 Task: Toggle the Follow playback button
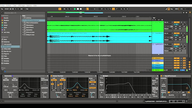[60, 9]
